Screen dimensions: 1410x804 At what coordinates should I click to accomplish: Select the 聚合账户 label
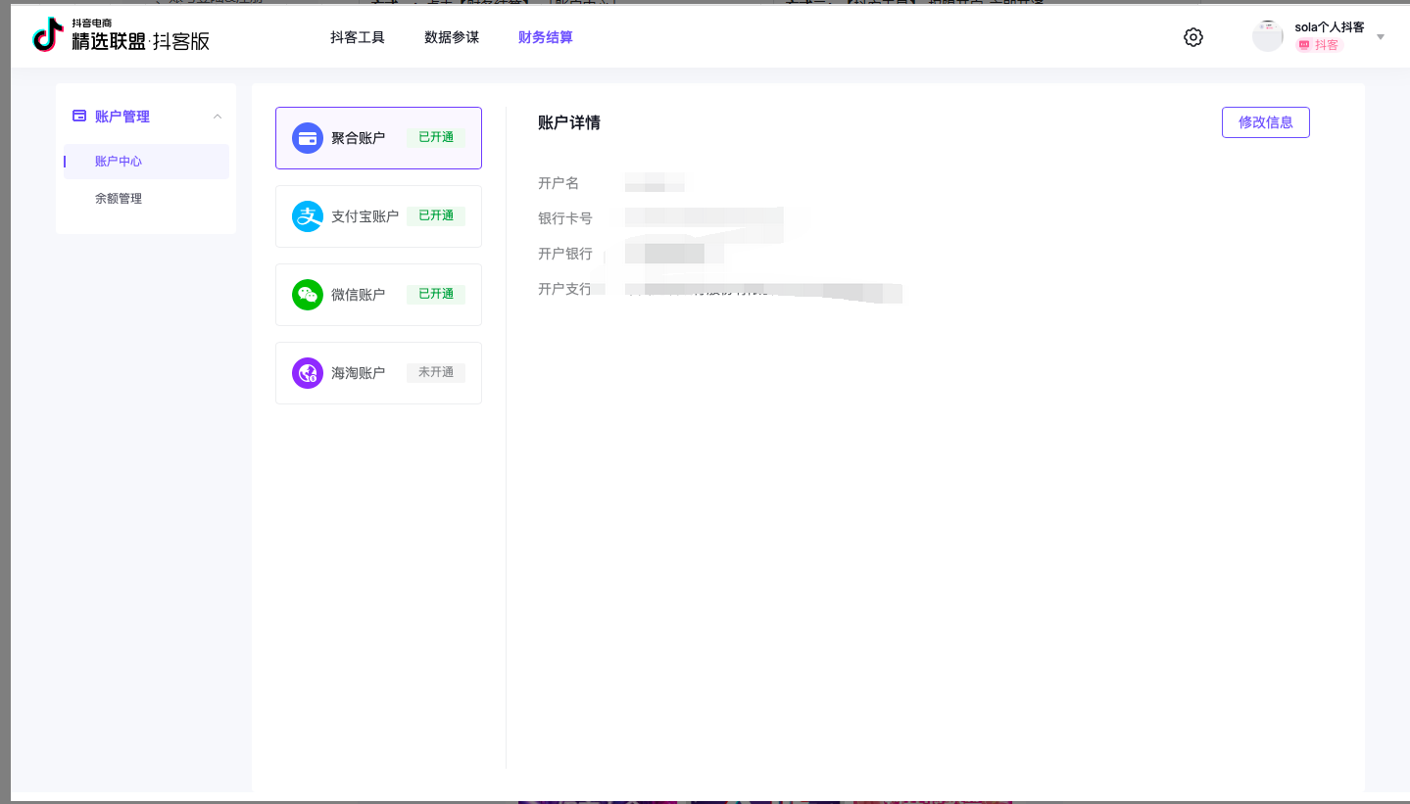(358, 138)
